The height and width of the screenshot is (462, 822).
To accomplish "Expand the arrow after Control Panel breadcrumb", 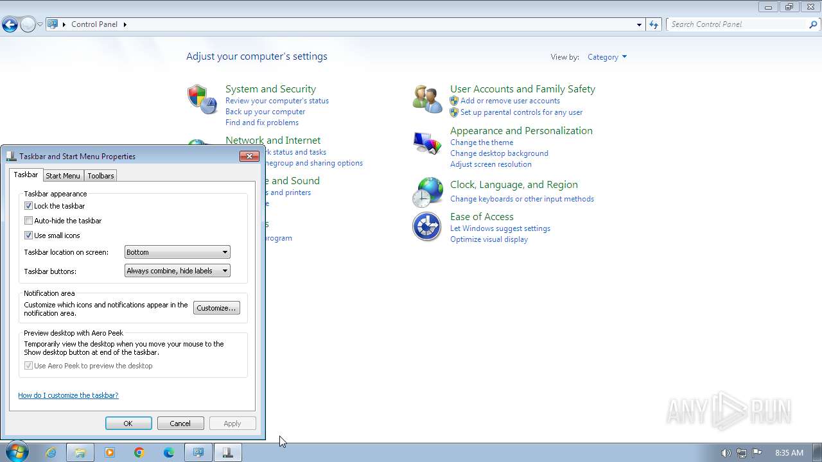I will point(125,24).
